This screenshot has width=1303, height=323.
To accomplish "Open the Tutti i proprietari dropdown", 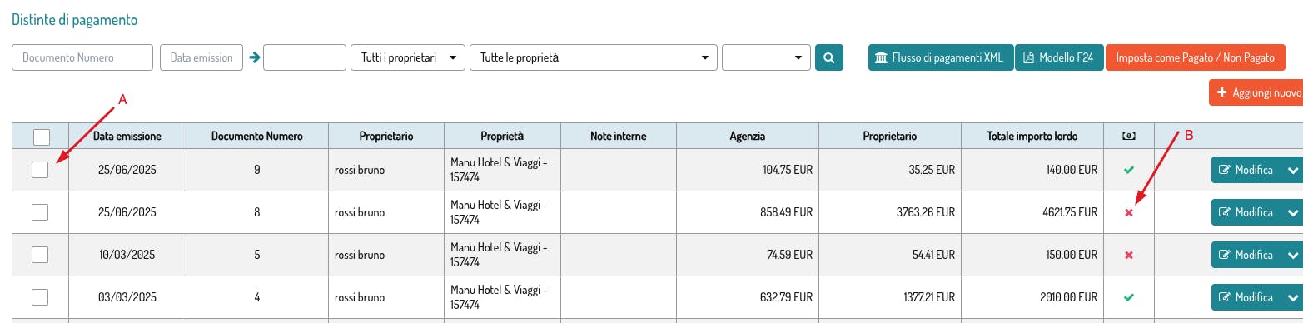I will (408, 57).
